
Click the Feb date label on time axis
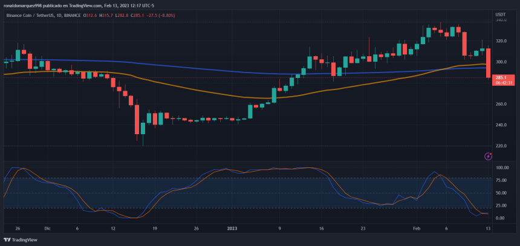coord(417,228)
